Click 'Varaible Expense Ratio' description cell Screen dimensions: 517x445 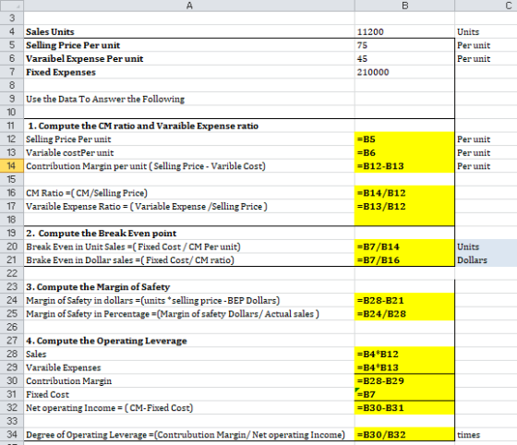pyautogui.click(x=189, y=207)
